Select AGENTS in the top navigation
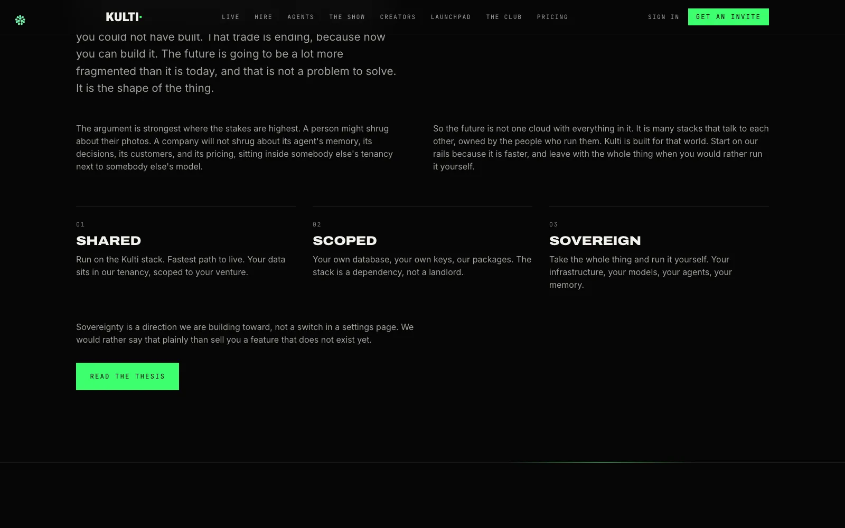The height and width of the screenshot is (528, 845). tap(301, 17)
